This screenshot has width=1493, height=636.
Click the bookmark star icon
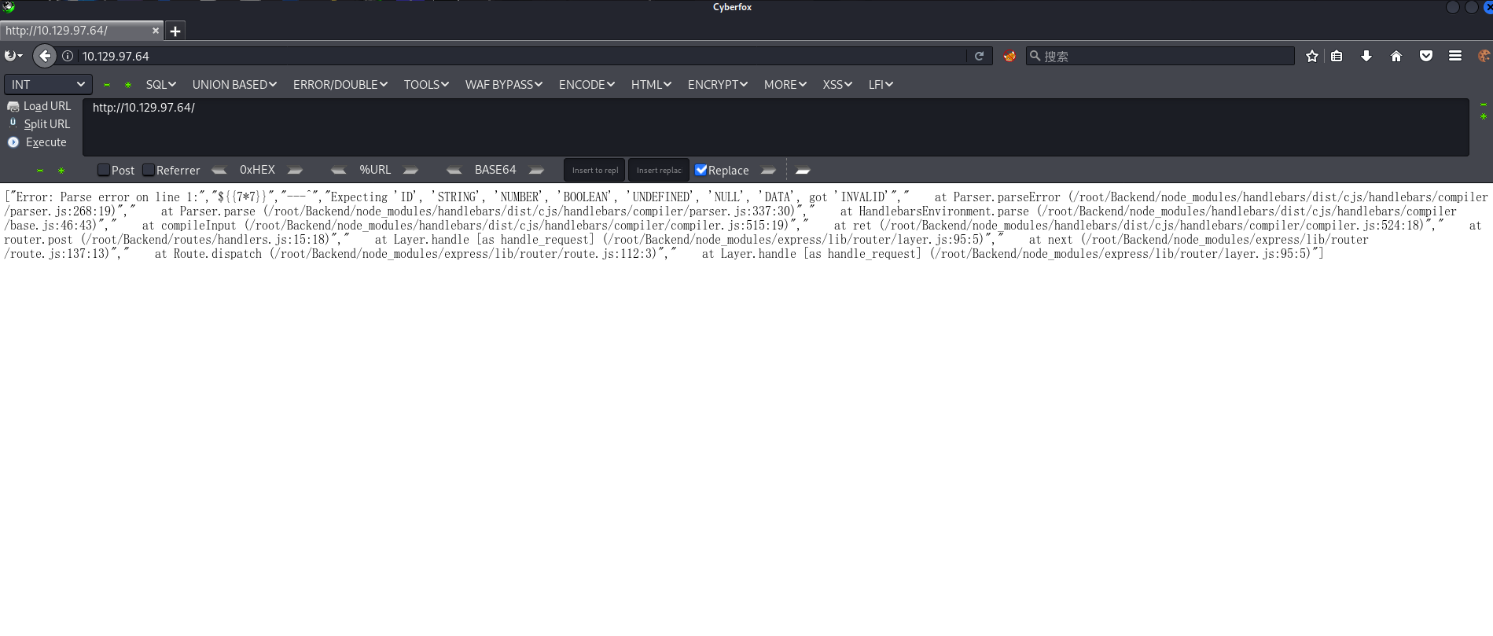(1311, 56)
